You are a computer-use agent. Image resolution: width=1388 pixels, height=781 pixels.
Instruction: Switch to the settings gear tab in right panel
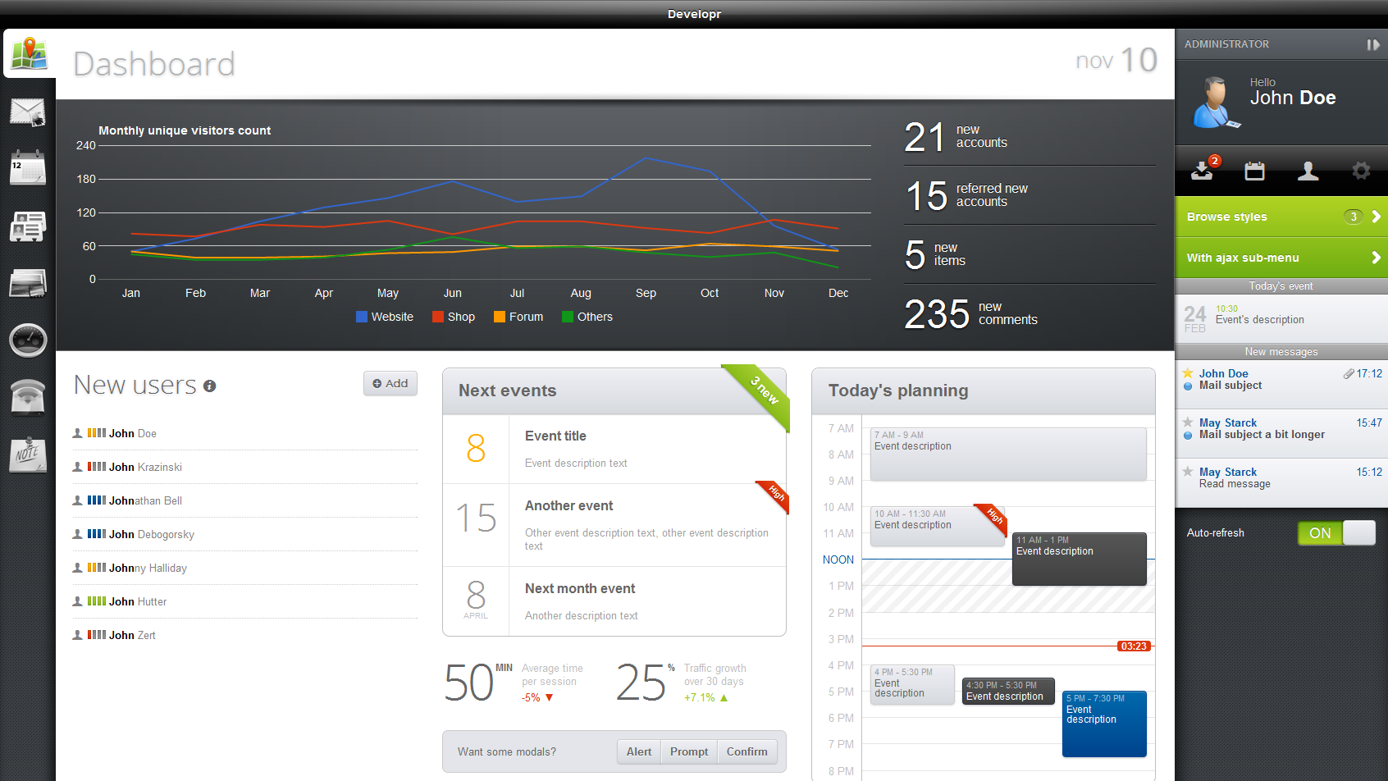point(1361,171)
